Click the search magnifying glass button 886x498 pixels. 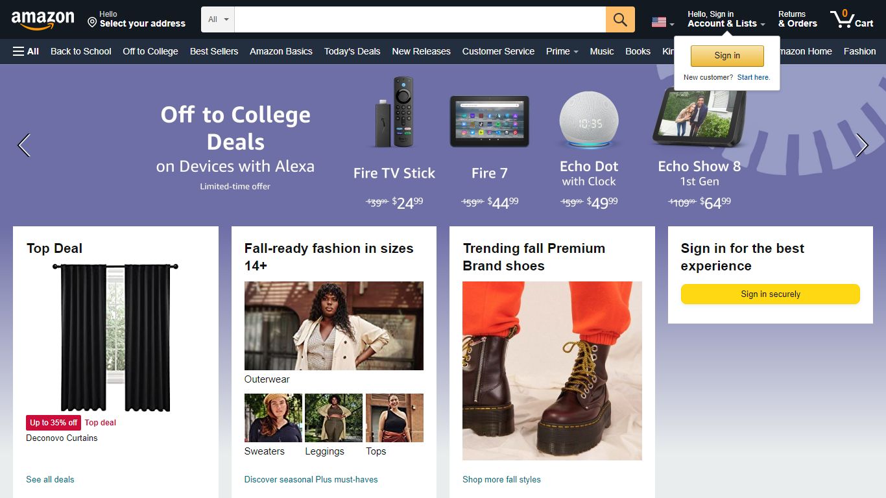(x=620, y=19)
